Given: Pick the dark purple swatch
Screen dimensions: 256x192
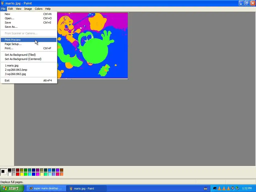Looking at the screenshot, I should (x=37, y=170).
